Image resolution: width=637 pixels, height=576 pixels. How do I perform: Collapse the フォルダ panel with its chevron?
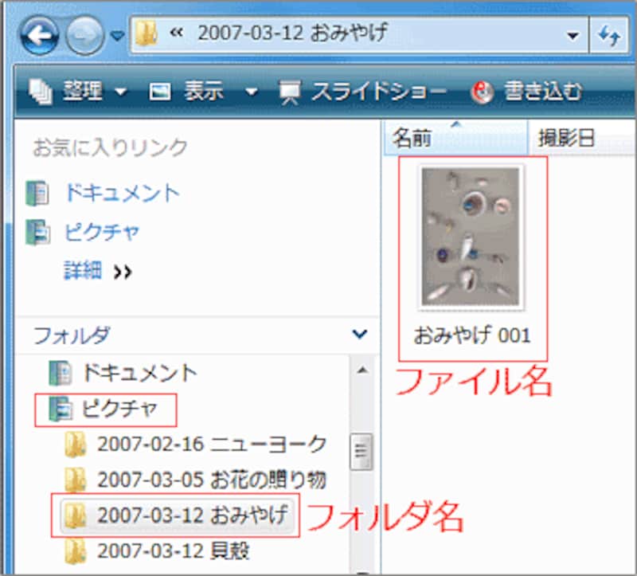(360, 335)
